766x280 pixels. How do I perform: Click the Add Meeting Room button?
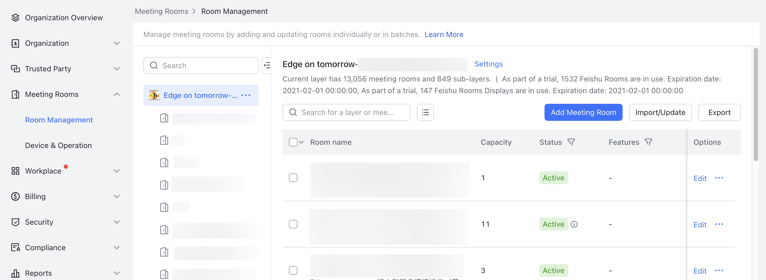(x=583, y=113)
